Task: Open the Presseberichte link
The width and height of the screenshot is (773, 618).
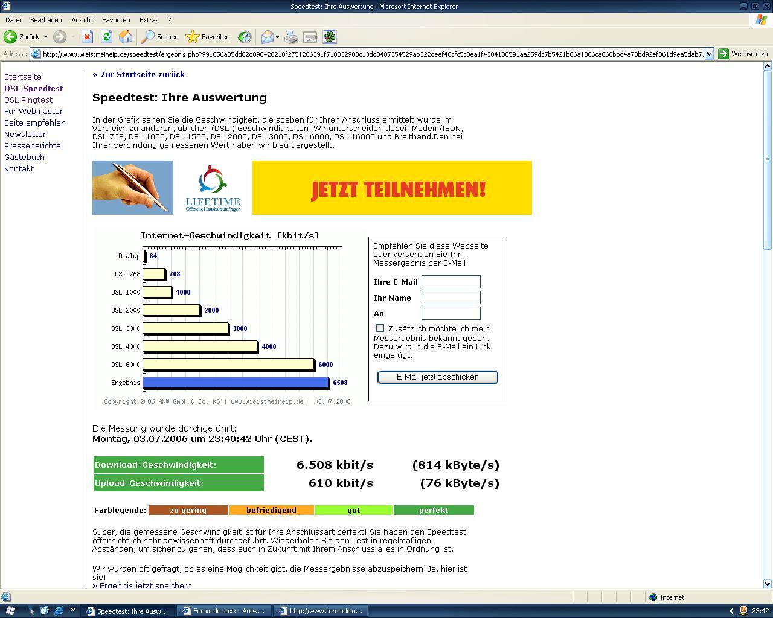Action: [x=33, y=146]
